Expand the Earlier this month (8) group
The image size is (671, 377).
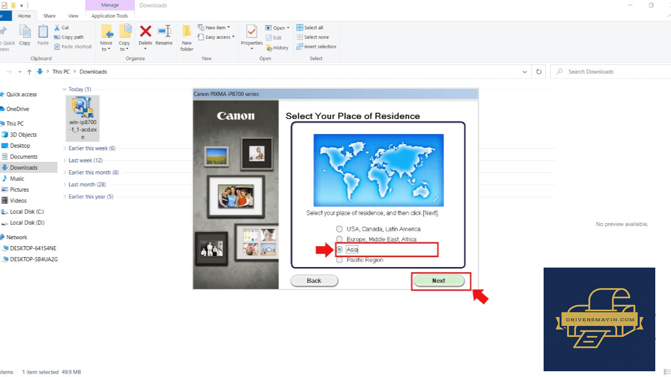[x=65, y=172]
